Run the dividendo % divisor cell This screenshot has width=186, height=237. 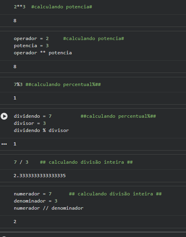point(4,116)
